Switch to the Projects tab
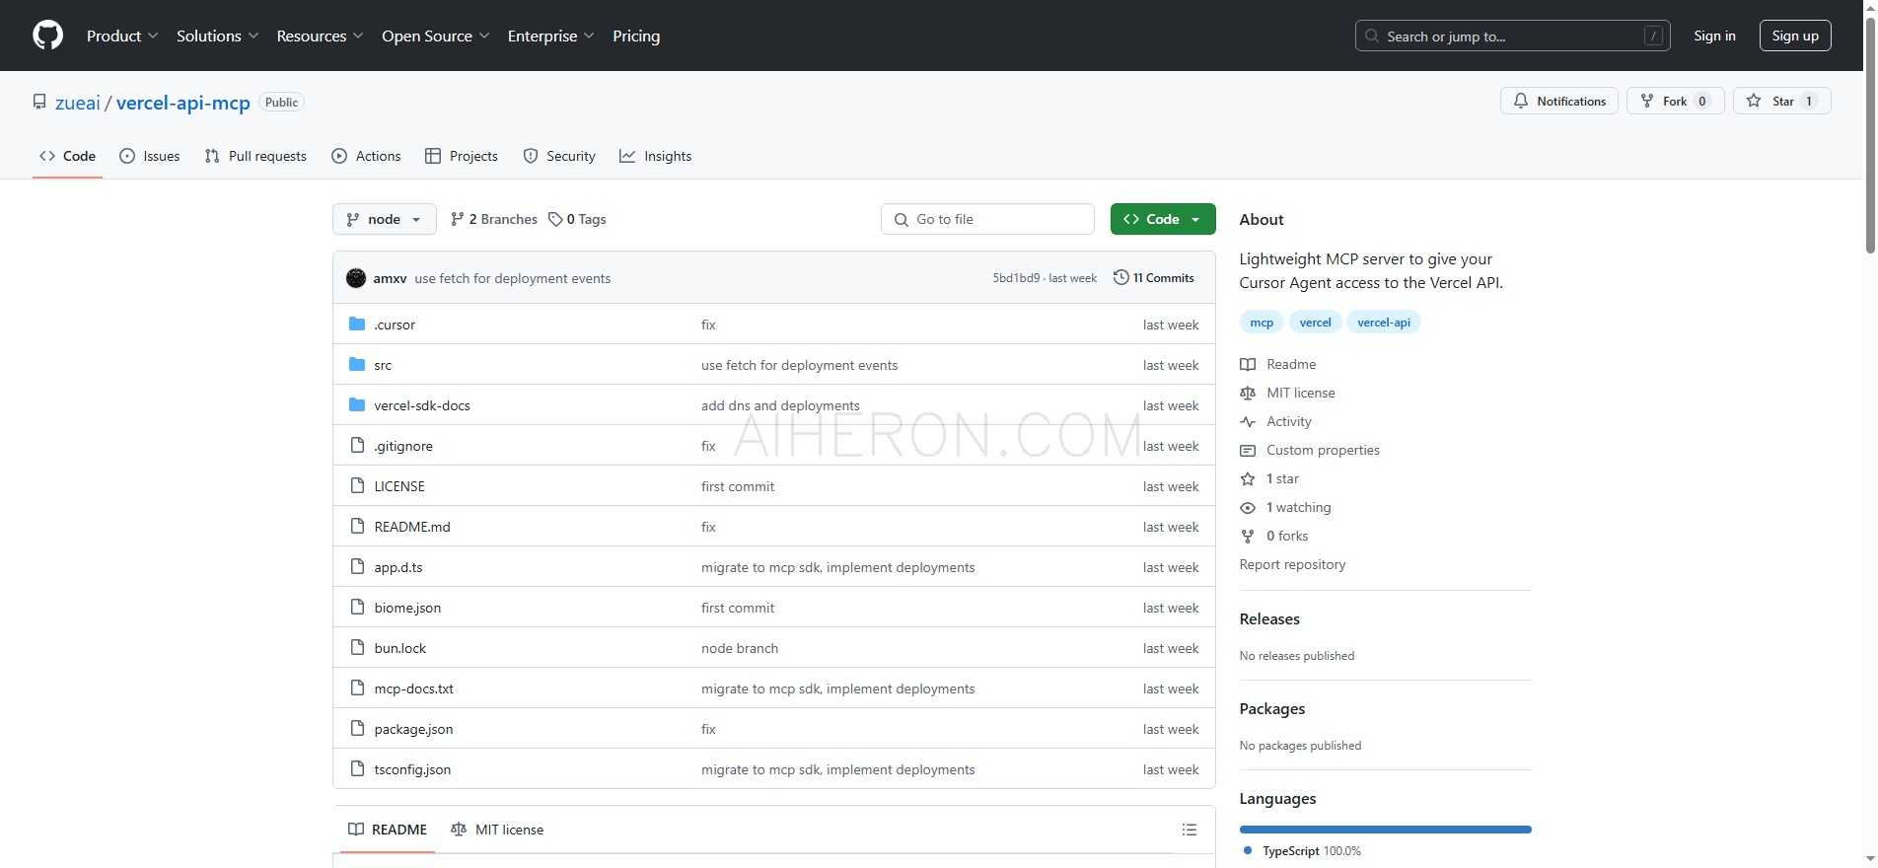Viewport: 1878px width, 868px height. 461,156
